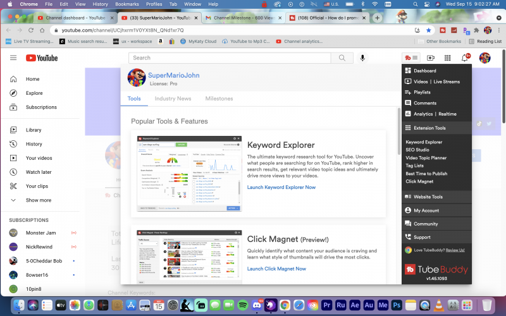Expand the Extension Tools section
This screenshot has width=506, height=316.
point(429,128)
